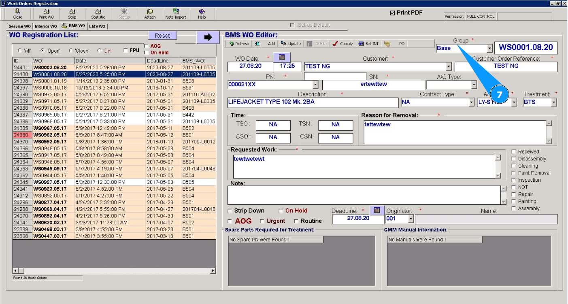The image size is (568, 304).
Task: Select the 'All' radio button
Action: [x=20, y=51]
